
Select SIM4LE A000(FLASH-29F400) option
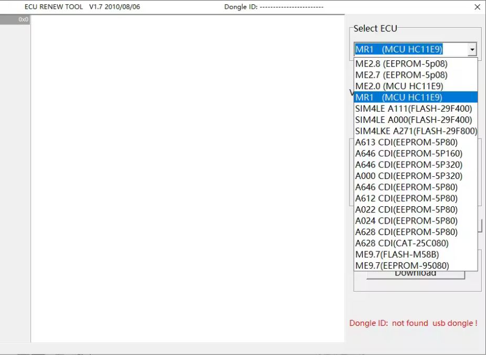pyautogui.click(x=414, y=120)
